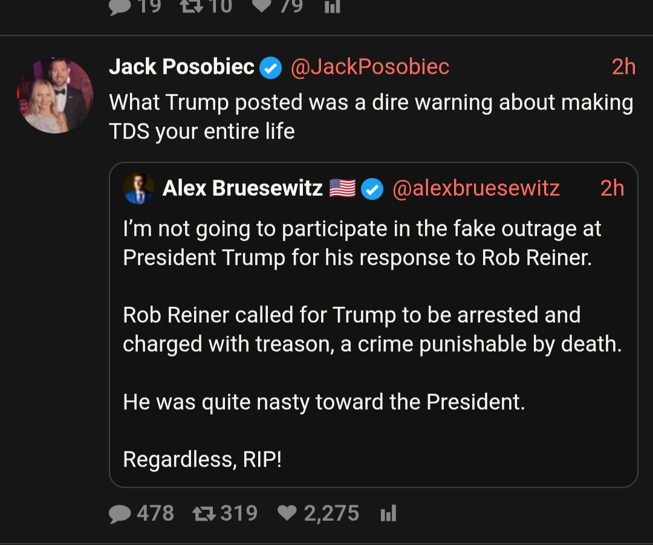This screenshot has height=545, width=653.
Task: Click Jack Posobiec's 2h timestamp
Action: point(623,67)
